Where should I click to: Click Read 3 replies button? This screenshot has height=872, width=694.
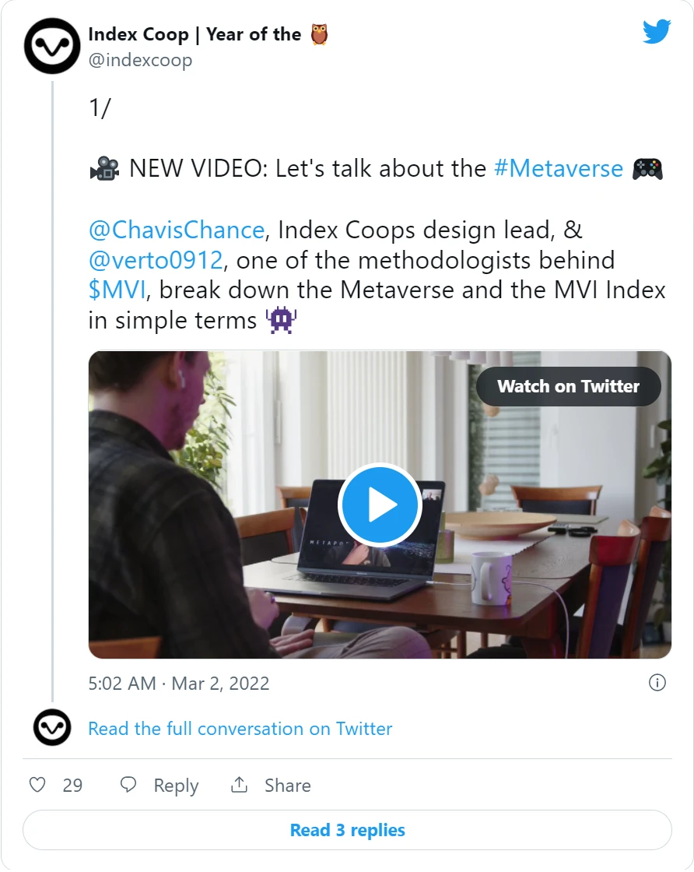click(347, 830)
